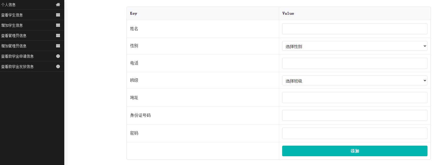Click inside the 地址 input field
This screenshot has height=165, width=435.
coord(354,97)
